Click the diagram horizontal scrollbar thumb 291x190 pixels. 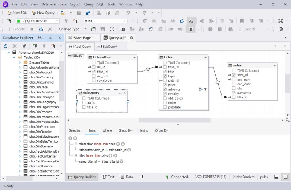pos(175,120)
